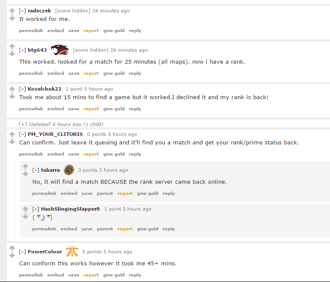This screenshot has width=330, height=282.
Task: Click tabarra's coin flair icon
Action: point(69,170)
